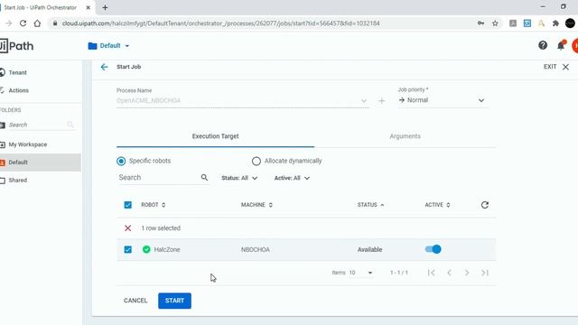This screenshot has height=325, width=578.
Task: Click the green status icon of HalcZone
Action: point(146,249)
